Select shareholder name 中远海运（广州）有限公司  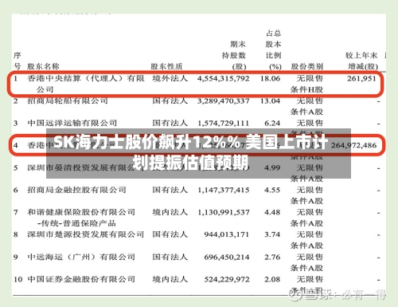(x=81, y=257)
